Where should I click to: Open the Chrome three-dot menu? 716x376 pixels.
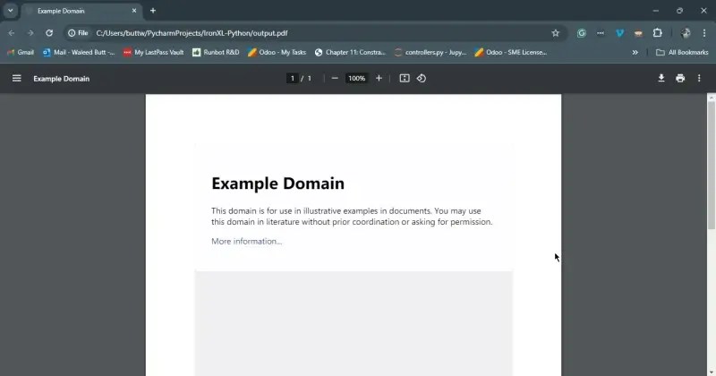[x=704, y=33]
